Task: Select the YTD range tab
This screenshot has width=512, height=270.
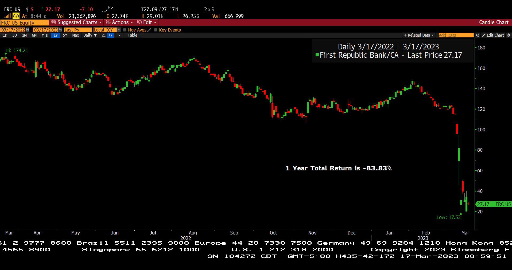Action: coord(45,35)
